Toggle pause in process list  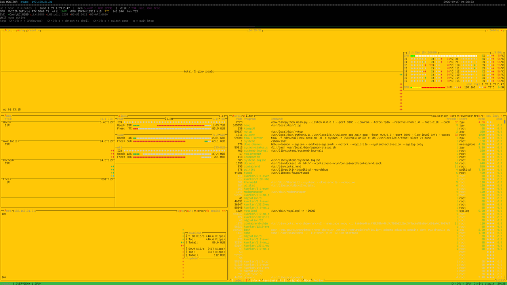436,116
